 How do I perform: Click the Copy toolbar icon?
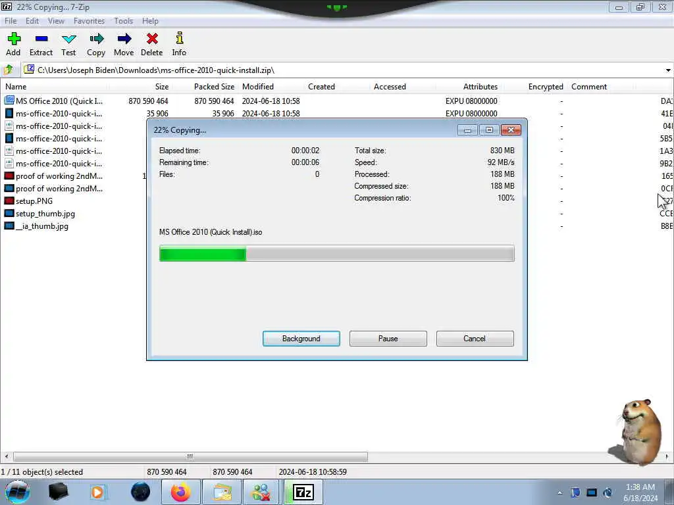point(96,44)
